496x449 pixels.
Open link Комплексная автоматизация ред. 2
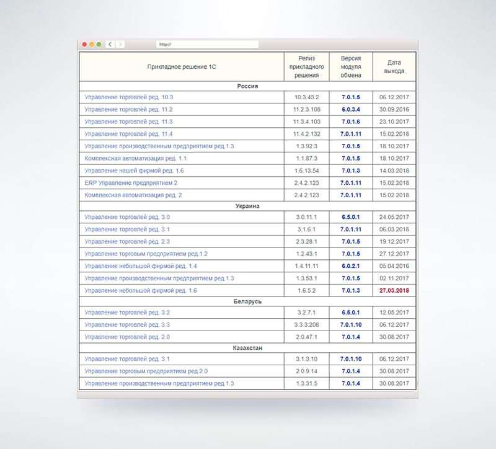[133, 195]
